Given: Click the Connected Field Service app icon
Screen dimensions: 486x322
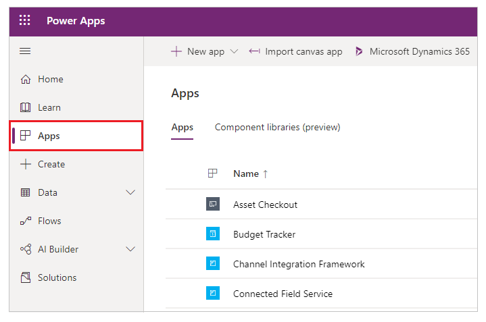Looking at the screenshot, I should (x=213, y=293).
